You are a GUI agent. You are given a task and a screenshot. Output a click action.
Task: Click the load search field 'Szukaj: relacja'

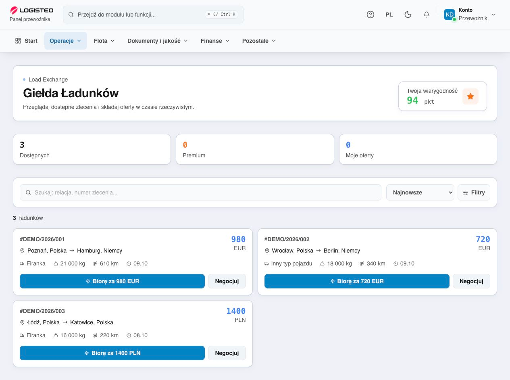[x=200, y=192]
